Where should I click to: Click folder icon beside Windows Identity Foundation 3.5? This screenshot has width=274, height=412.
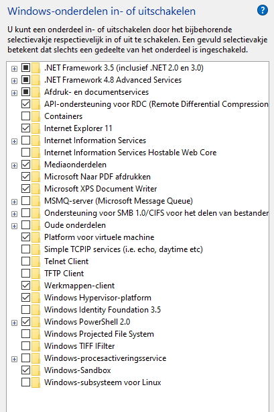click(x=36, y=310)
